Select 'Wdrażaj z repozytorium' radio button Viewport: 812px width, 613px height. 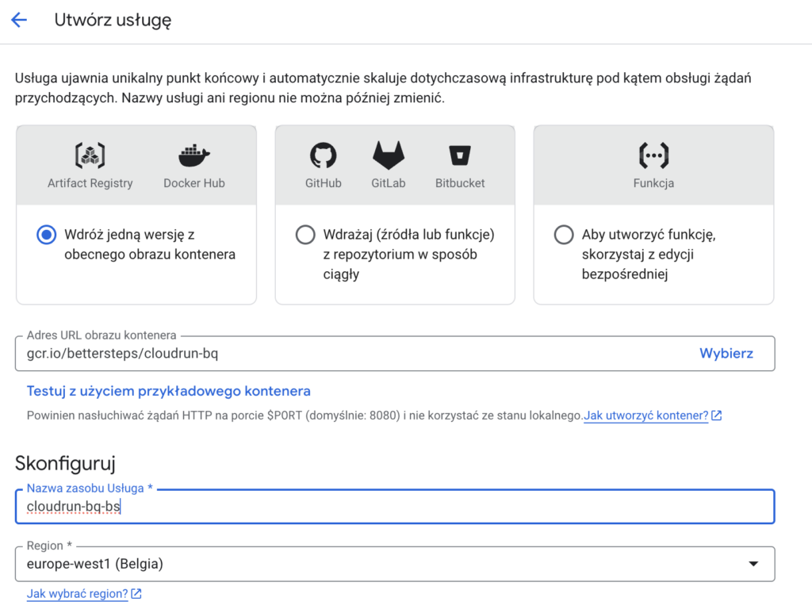click(304, 235)
